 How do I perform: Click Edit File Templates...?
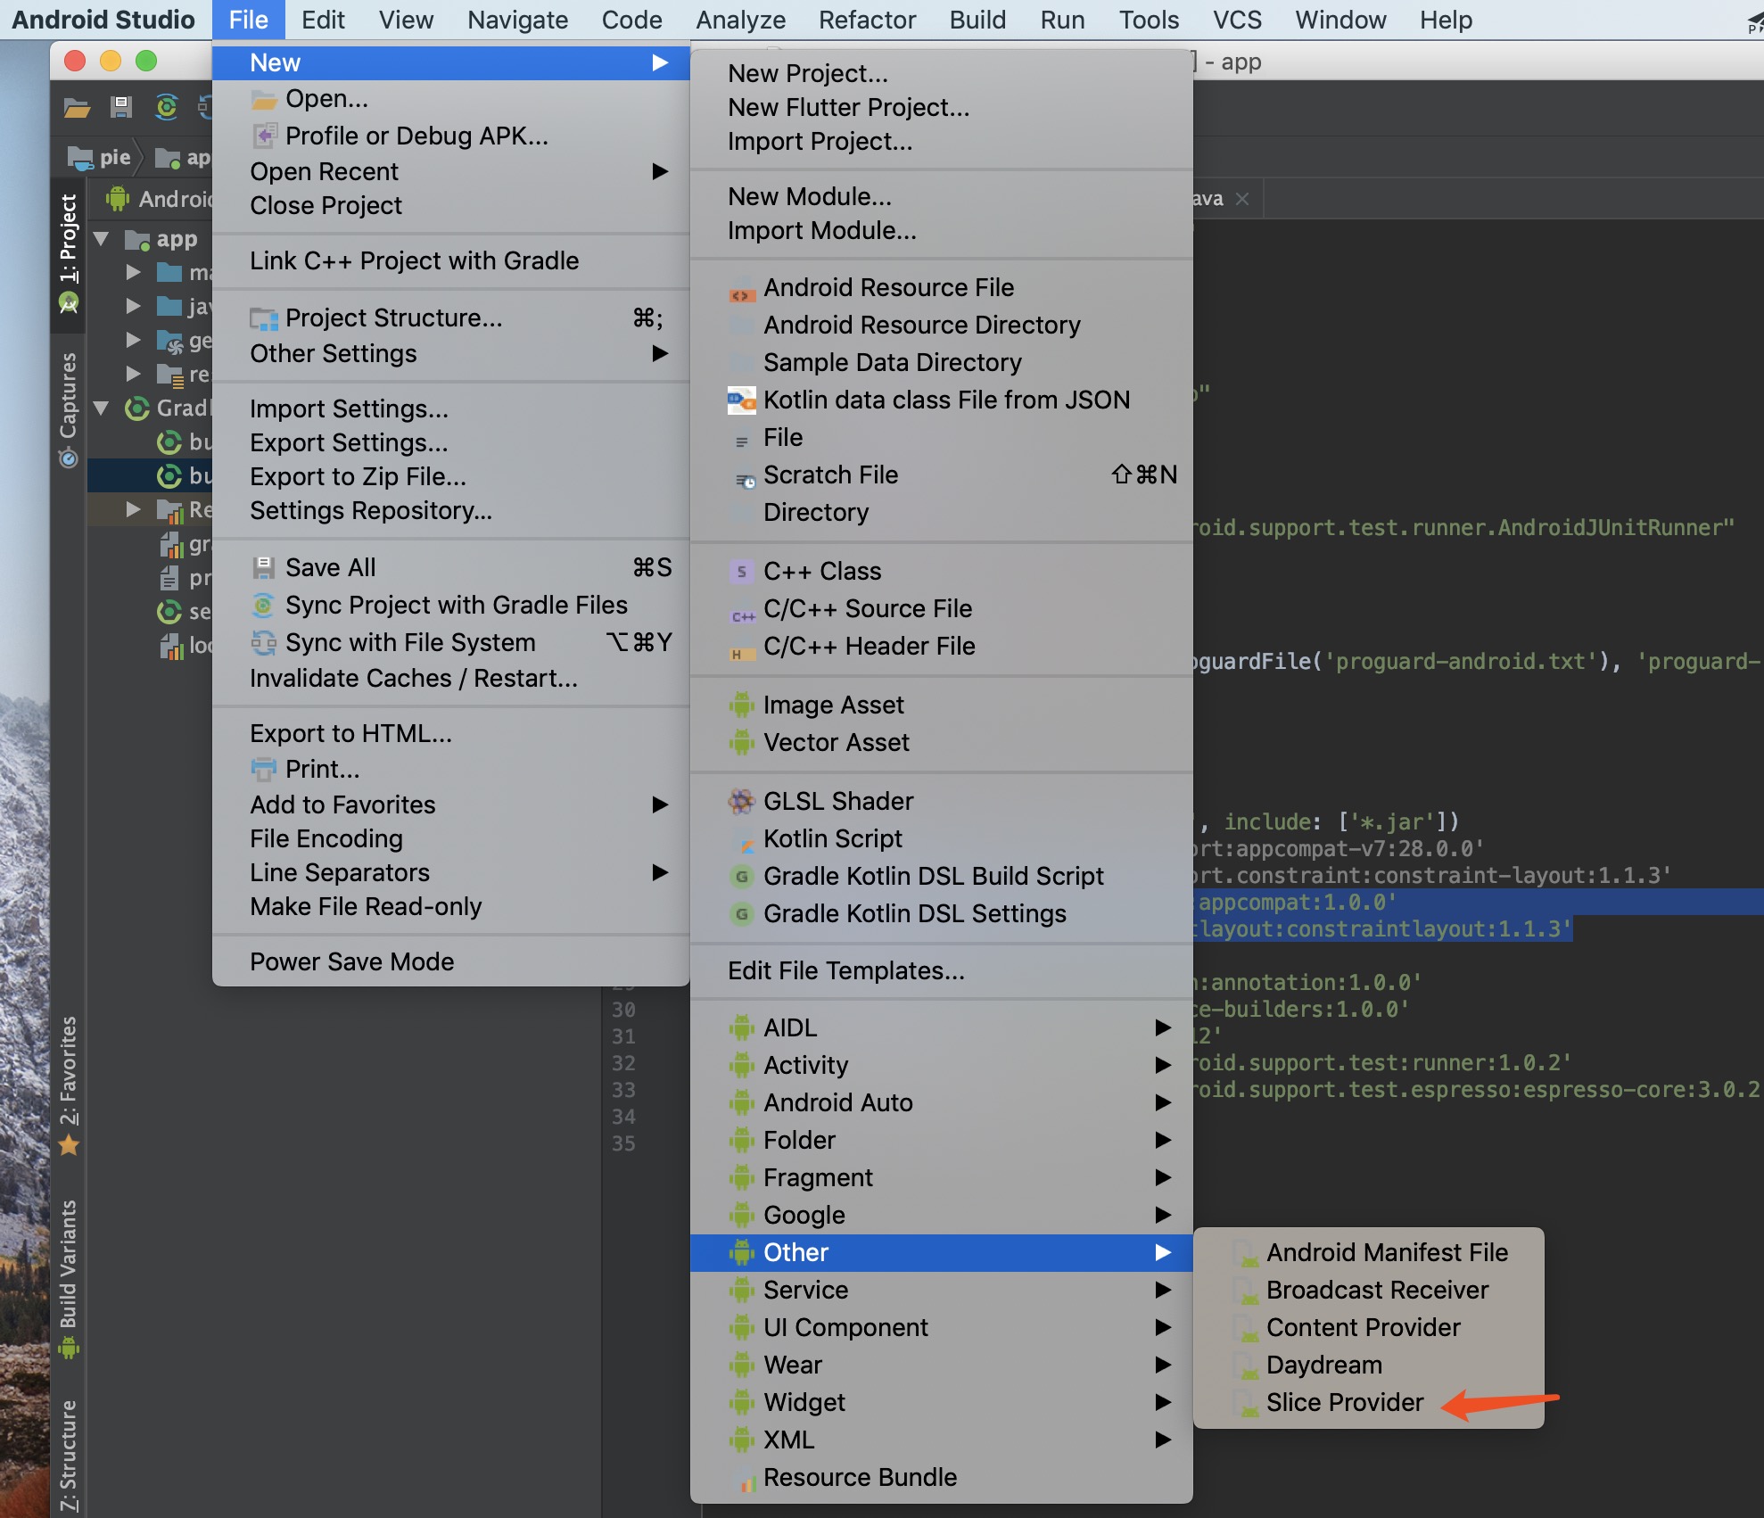coord(846,971)
